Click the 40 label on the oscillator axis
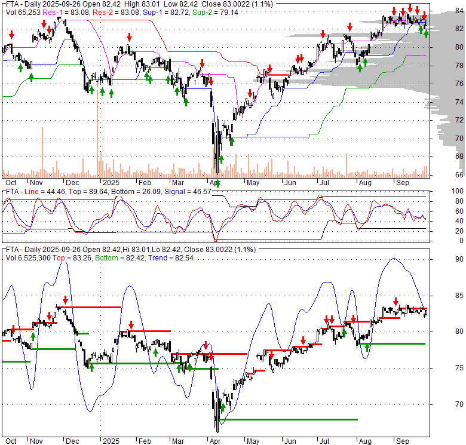Screen dimensions: 466x445 coord(459,221)
